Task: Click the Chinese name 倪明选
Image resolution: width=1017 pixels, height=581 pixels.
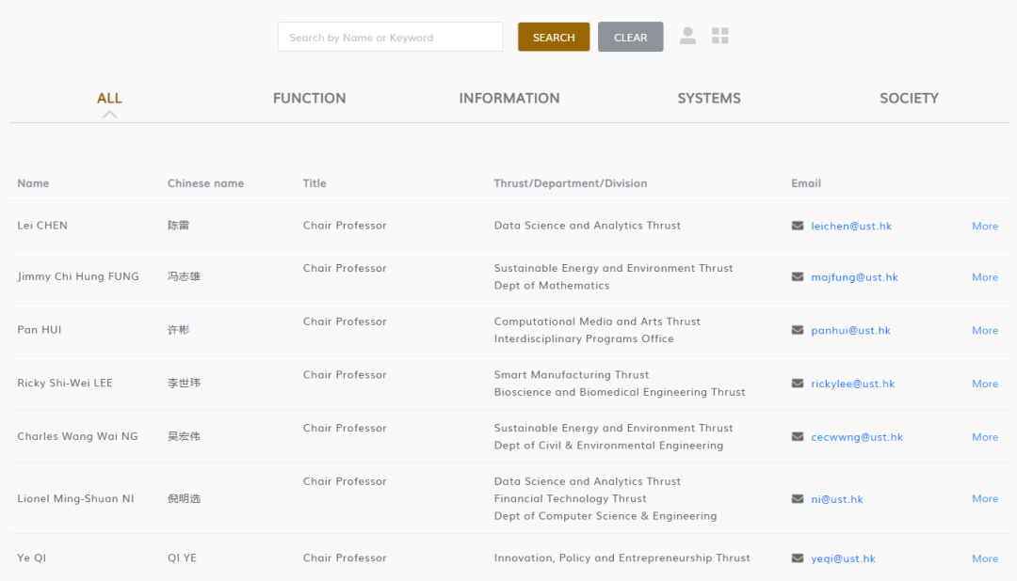Action: [184, 498]
